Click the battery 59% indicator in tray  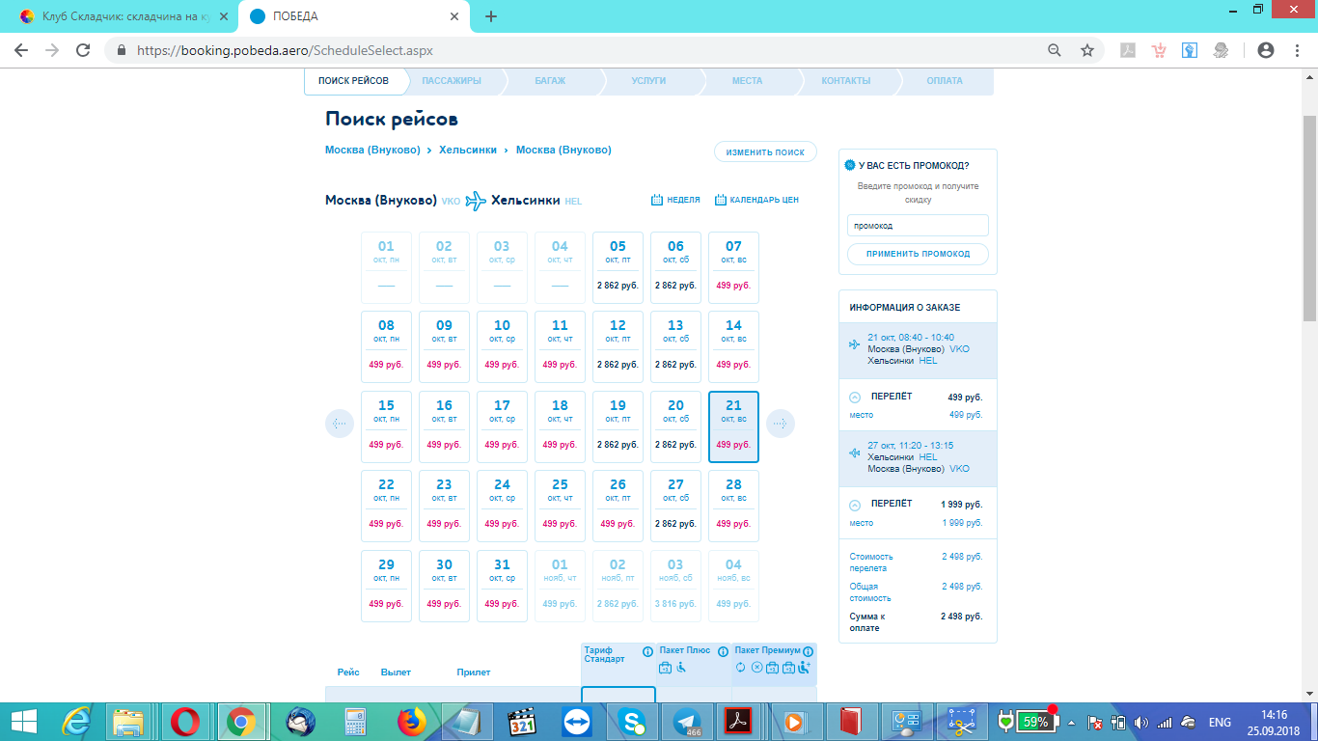tap(1030, 721)
